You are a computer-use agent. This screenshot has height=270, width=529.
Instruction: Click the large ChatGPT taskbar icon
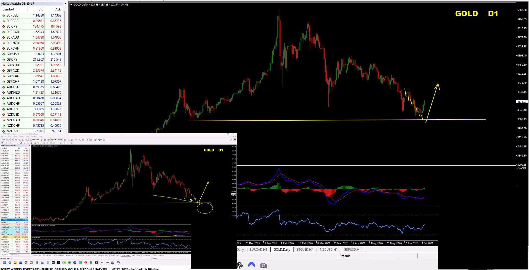point(240,265)
